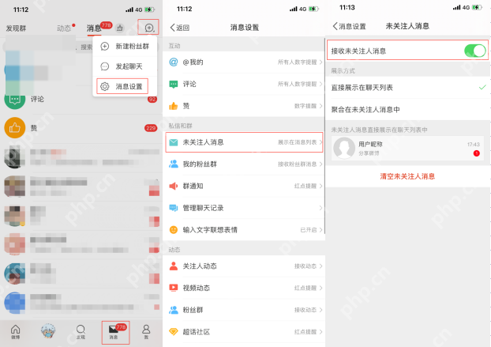Tap the thumbs-up icon beside 消息 tab
The width and height of the screenshot is (491, 347).
[120, 28]
